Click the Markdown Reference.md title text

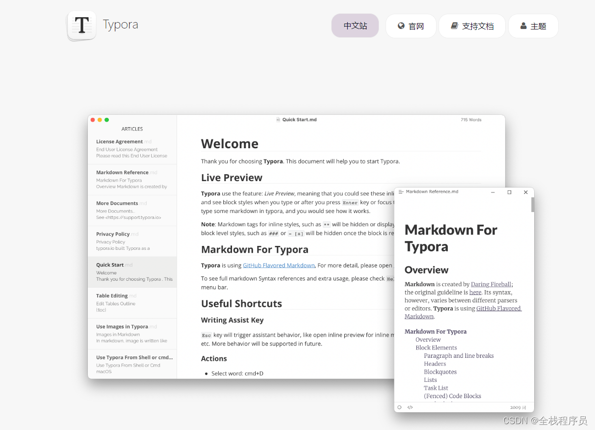[432, 192]
